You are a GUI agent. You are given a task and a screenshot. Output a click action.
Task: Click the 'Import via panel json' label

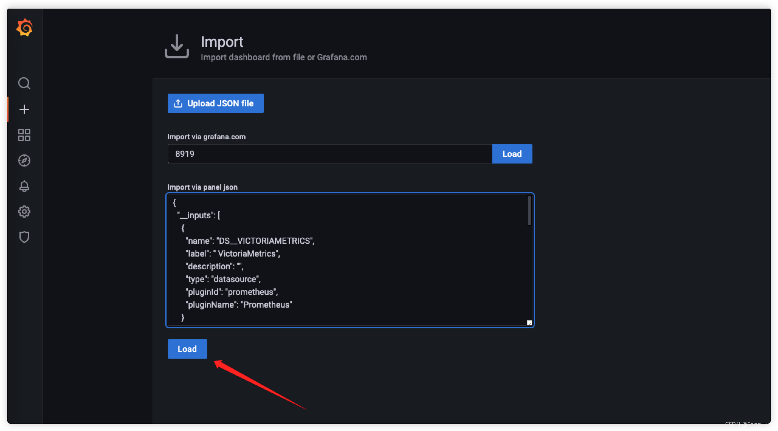click(x=202, y=187)
